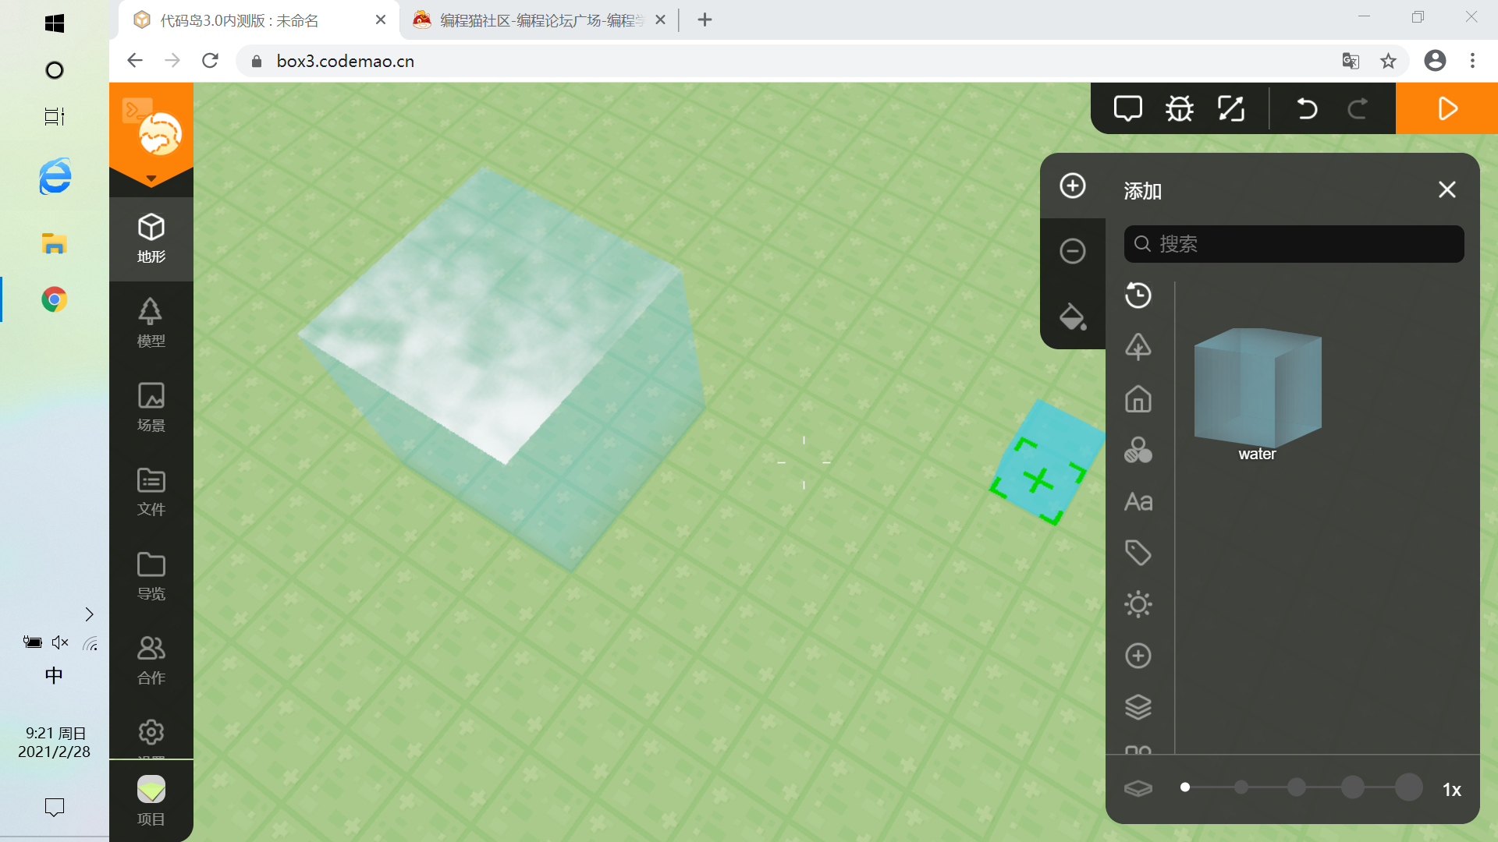
Task: Open the 合作 collaboration panel
Action: (x=151, y=660)
